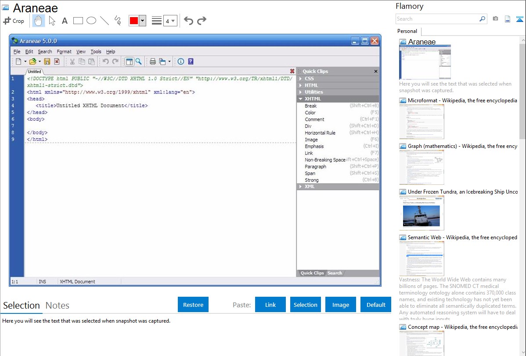Click the page document icon in Flamory

[x=508, y=19]
